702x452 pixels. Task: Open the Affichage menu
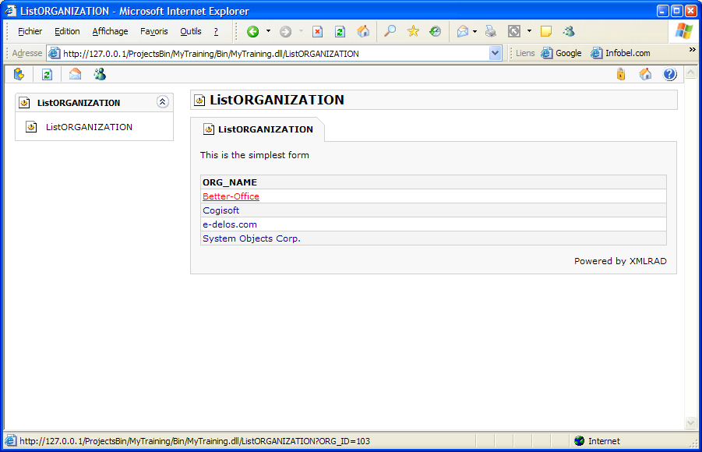click(110, 32)
